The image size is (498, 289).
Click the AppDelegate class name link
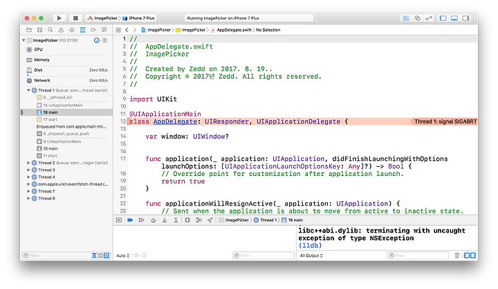pyautogui.click(x=175, y=121)
